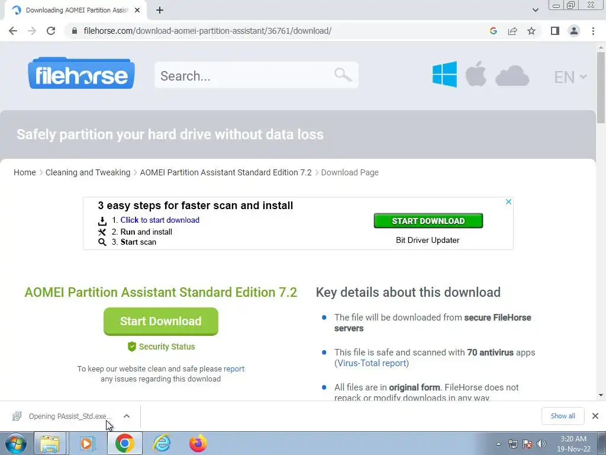This screenshot has height=455, width=606.
Task: Click the network tray icon
Action: pyautogui.click(x=513, y=444)
